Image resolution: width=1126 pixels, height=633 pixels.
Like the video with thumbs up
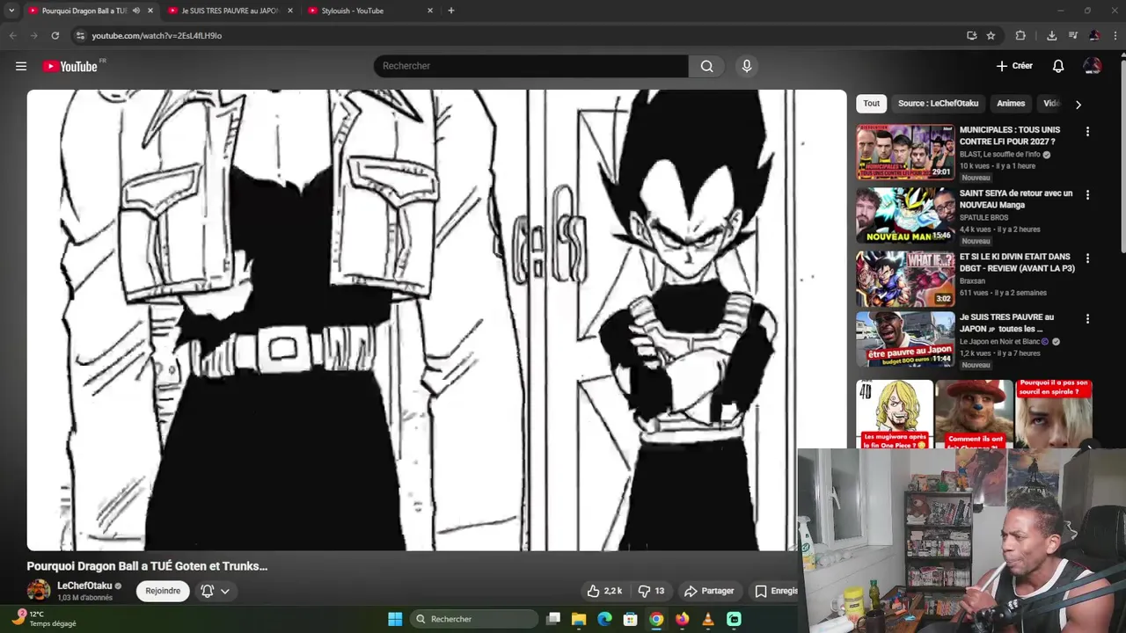coord(604,591)
